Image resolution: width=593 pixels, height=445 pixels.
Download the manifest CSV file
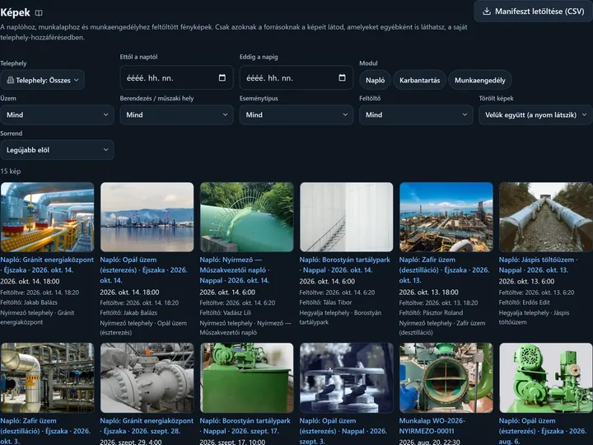click(533, 12)
